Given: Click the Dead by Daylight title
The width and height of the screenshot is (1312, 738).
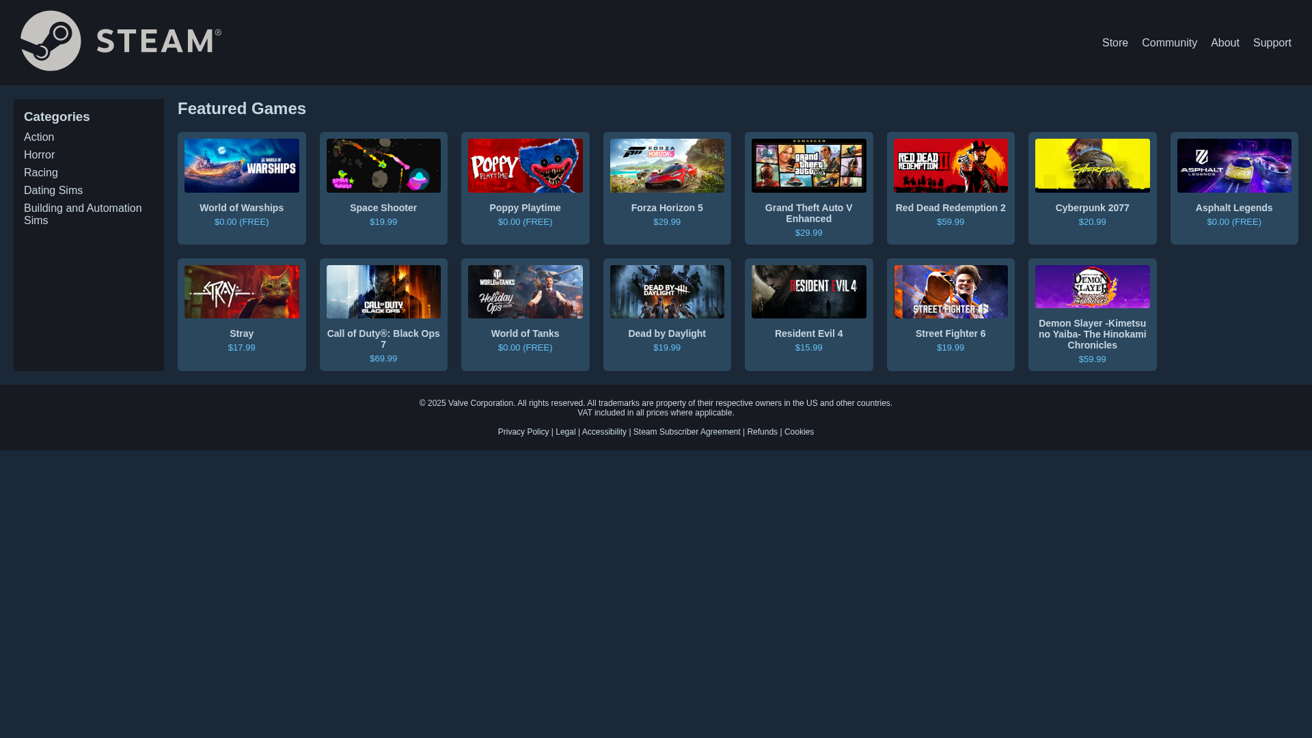Looking at the screenshot, I should (x=667, y=333).
